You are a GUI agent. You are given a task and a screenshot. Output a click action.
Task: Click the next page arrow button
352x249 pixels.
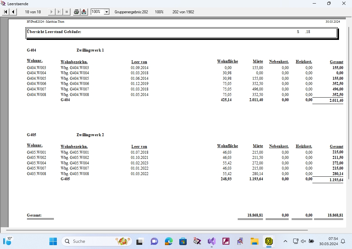51,12
